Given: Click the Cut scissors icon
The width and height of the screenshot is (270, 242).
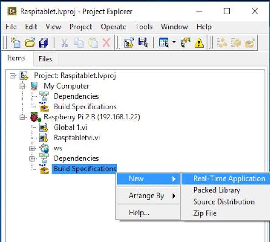Looking at the screenshot, I should click(x=64, y=43).
